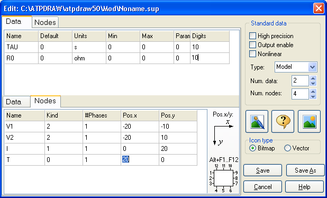This screenshot has height=198, width=327.
Task: Switch to the upper Data tab
Action: (17, 22)
